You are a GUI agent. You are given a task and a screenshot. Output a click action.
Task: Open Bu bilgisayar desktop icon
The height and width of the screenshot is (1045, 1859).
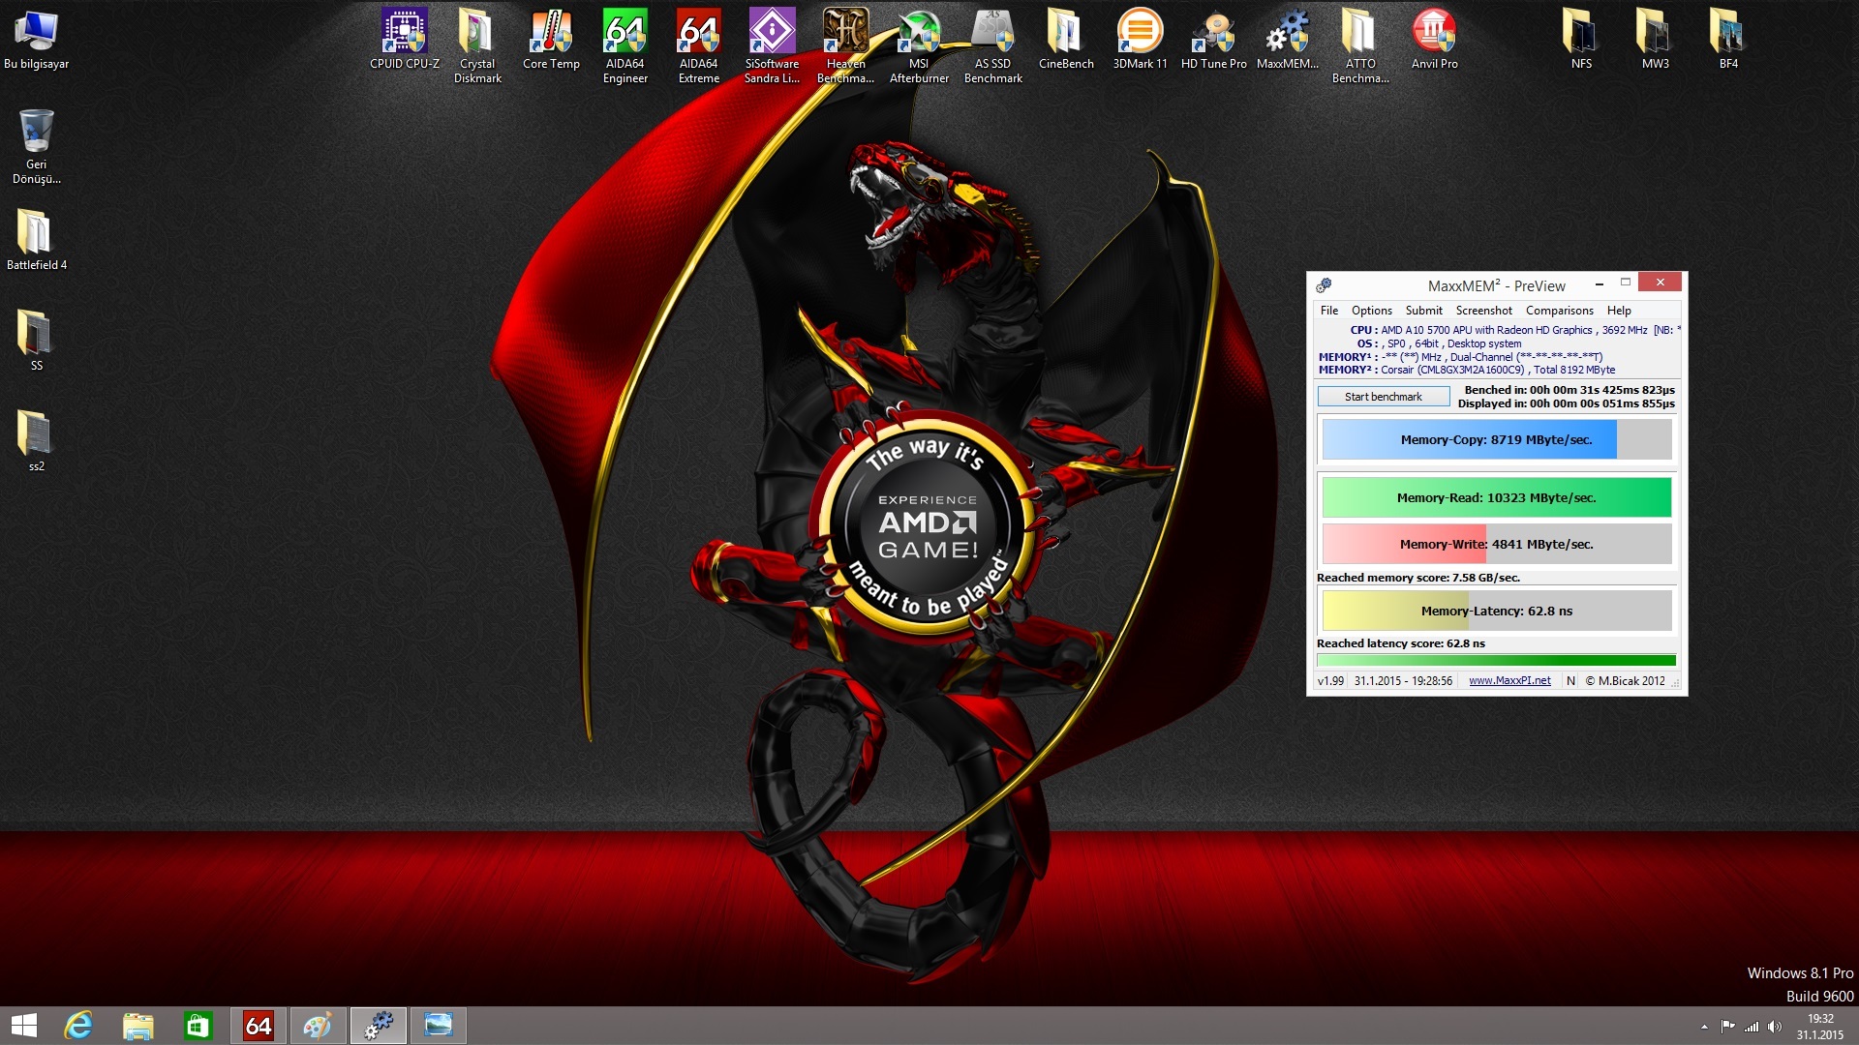[x=36, y=41]
